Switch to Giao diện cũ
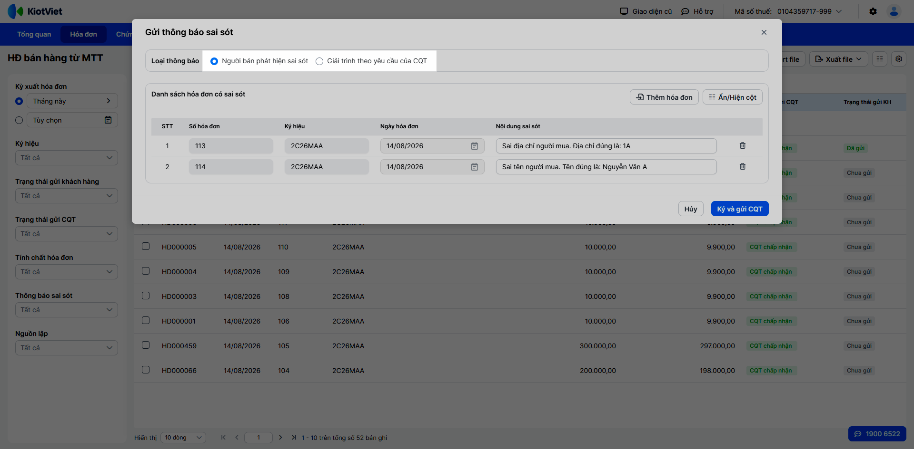This screenshot has height=449, width=914. 646,11
